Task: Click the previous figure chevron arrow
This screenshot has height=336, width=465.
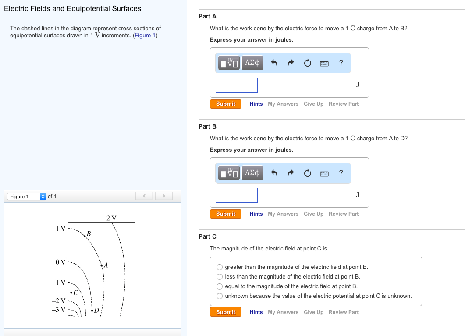Action: (144, 196)
